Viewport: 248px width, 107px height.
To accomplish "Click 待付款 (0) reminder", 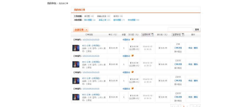I will coord(89,16).
